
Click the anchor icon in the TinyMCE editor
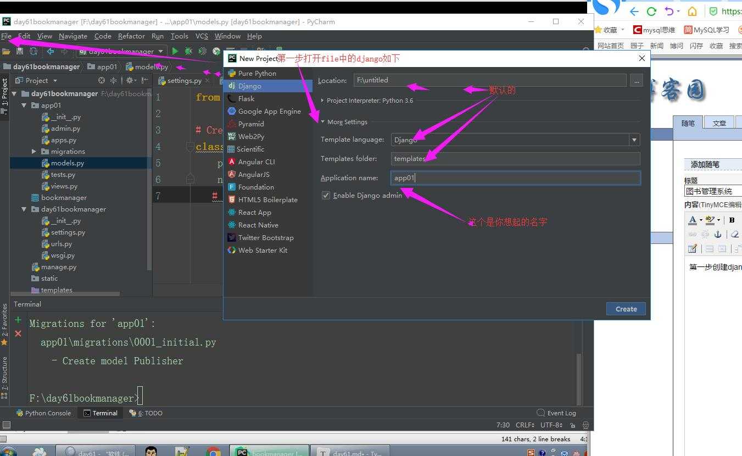click(717, 234)
